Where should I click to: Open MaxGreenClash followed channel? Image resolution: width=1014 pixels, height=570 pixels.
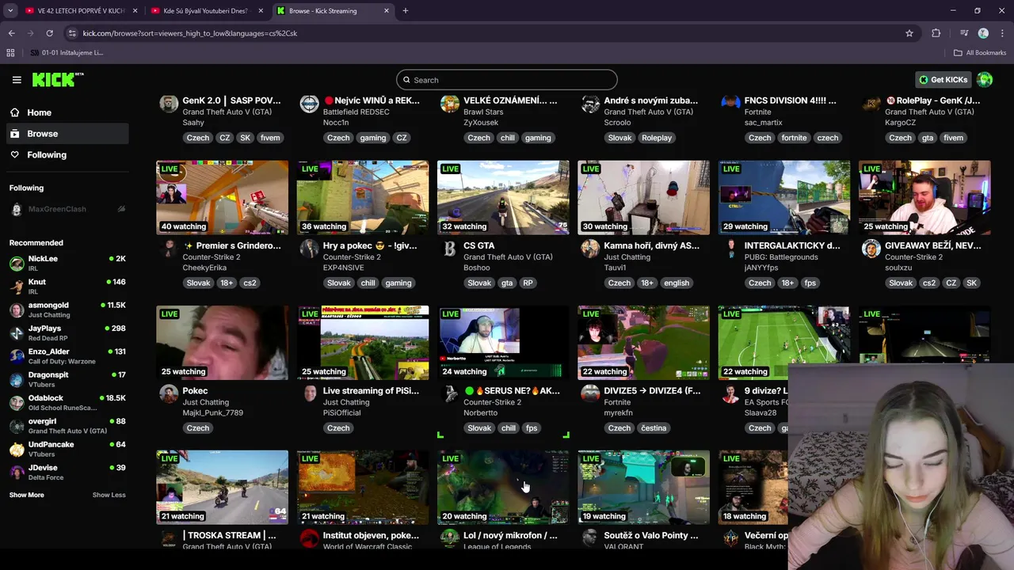pyautogui.click(x=67, y=209)
